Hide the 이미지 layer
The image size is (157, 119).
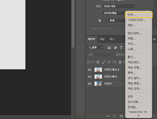[89, 84]
